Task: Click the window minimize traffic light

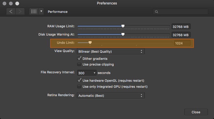Action: pyautogui.click(x=11, y=3)
